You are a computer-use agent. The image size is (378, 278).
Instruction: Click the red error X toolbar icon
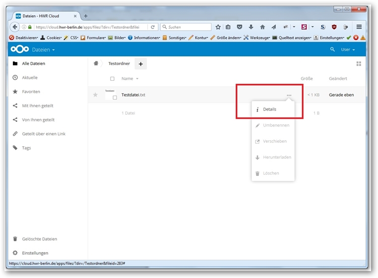pyautogui.click(x=356, y=38)
